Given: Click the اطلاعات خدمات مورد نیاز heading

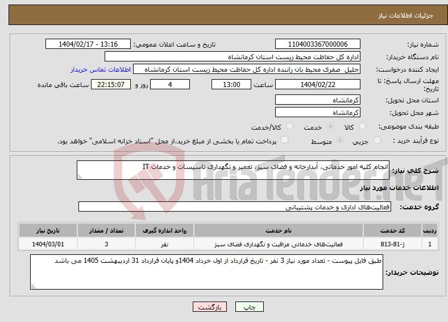Looking at the screenshot, I should pyautogui.click(x=399, y=188).
